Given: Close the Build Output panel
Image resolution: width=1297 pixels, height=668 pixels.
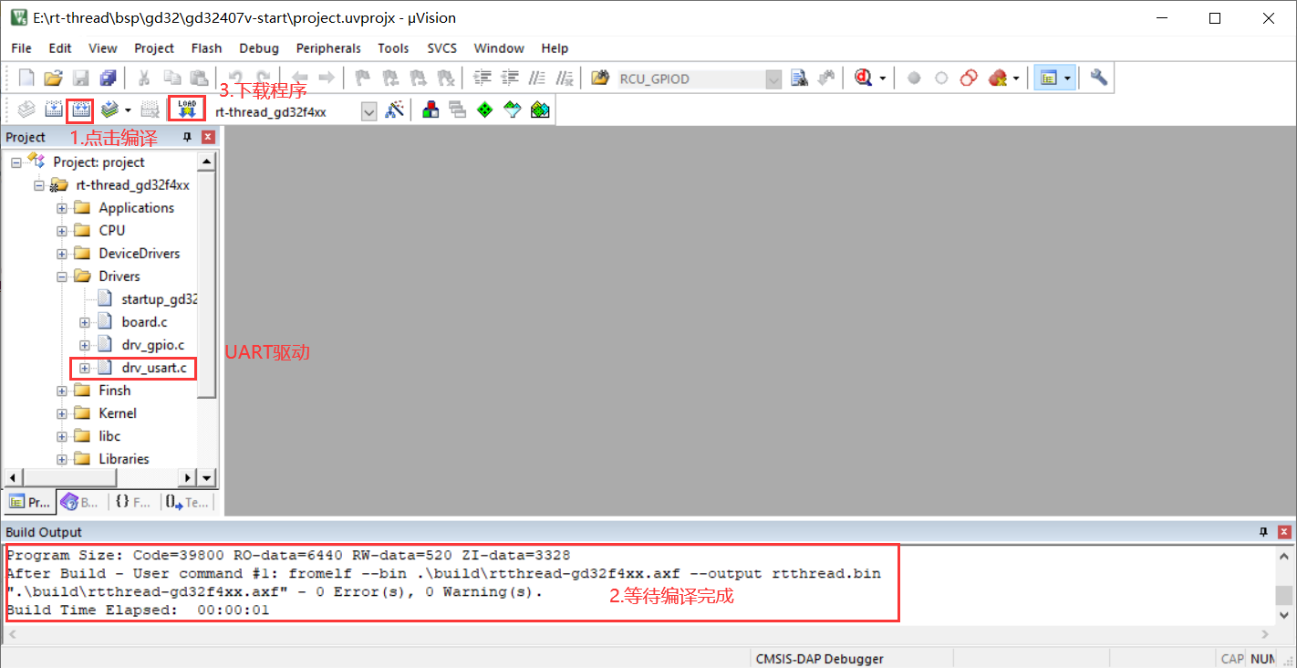Looking at the screenshot, I should (1284, 532).
